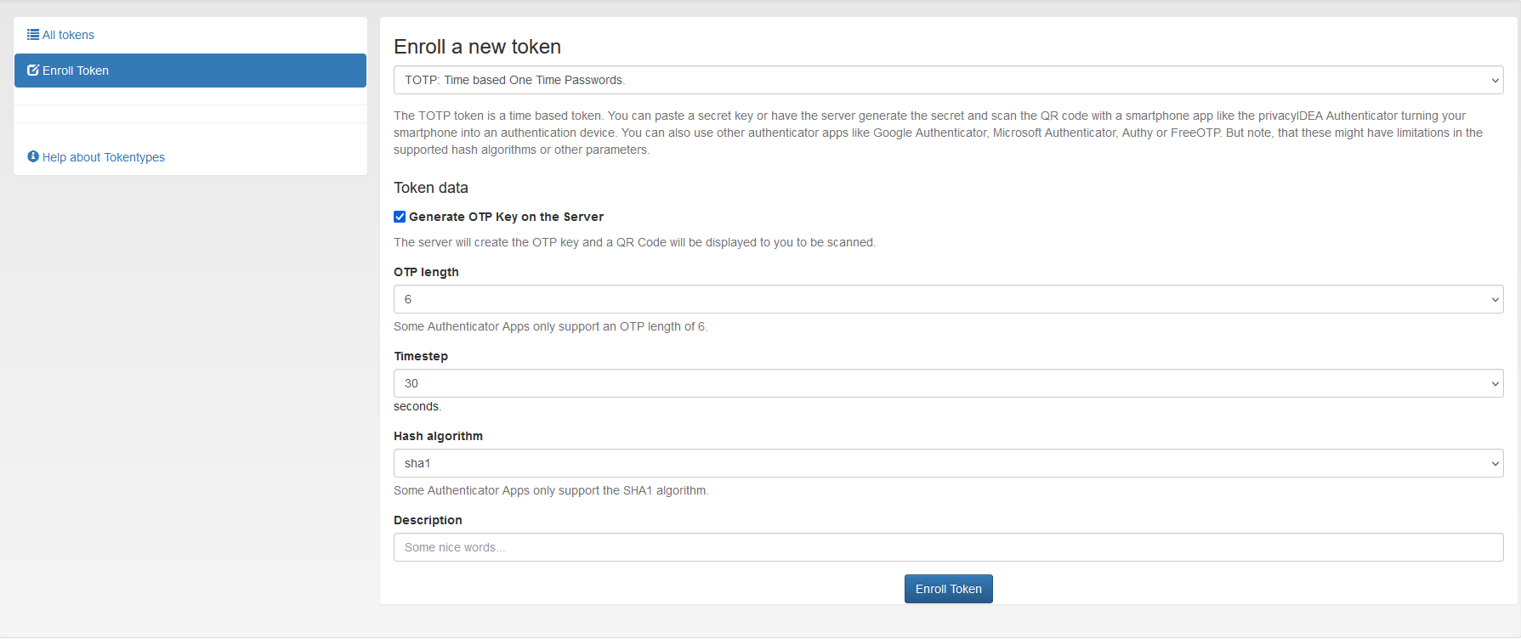Click the chevron arrow on the OTP length selector
Image resolution: width=1521 pixels, height=639 pixels.
point(1495,300)
